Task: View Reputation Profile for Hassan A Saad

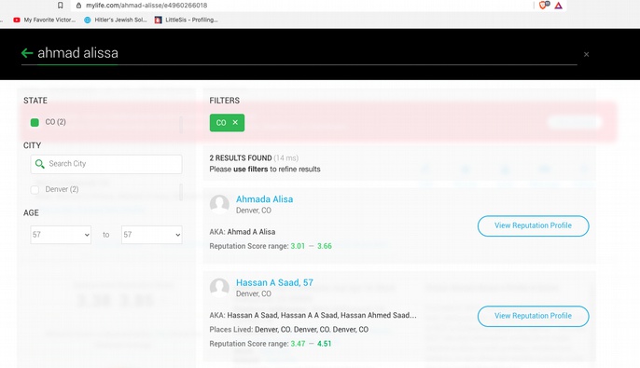Action: pos(533,316)
